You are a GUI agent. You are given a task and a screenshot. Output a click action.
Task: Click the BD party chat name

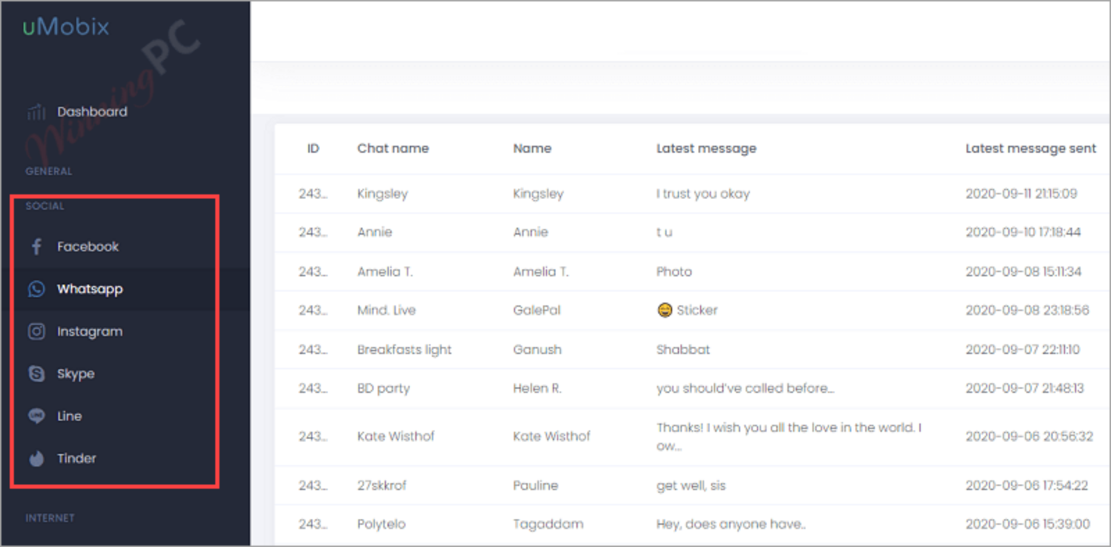384,389
